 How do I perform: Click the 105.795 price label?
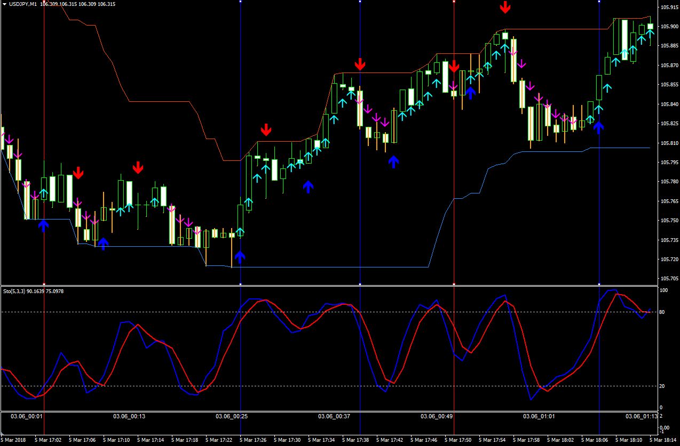pos(669,163)
